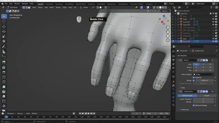This screenshot has width=219, height=123.
Task: Toggle the Optimal Display checkbox
Action: coord(194,105)
